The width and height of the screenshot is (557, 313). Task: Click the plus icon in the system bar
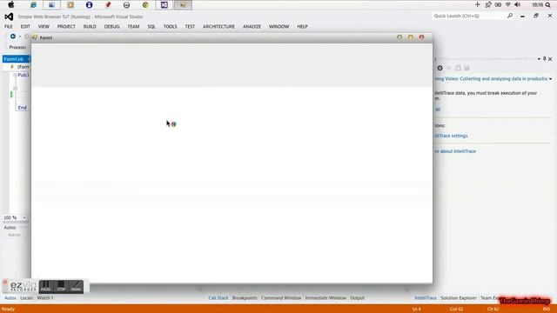(x=478, y=4)
